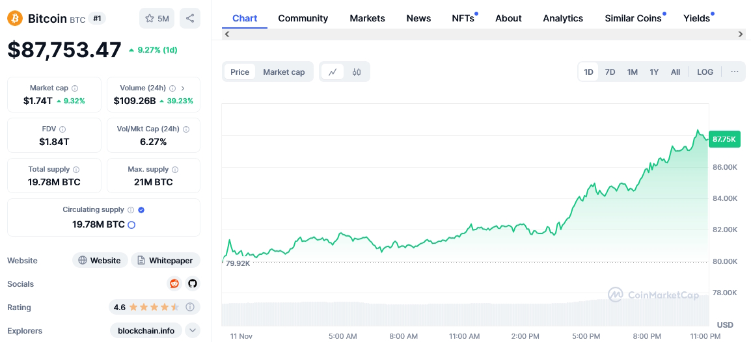Select 1Y time range

[654, 72]
